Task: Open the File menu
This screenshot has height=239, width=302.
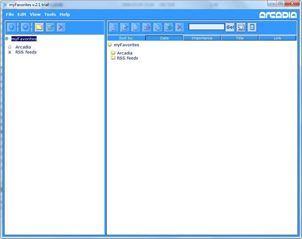Action: point(10,15)
